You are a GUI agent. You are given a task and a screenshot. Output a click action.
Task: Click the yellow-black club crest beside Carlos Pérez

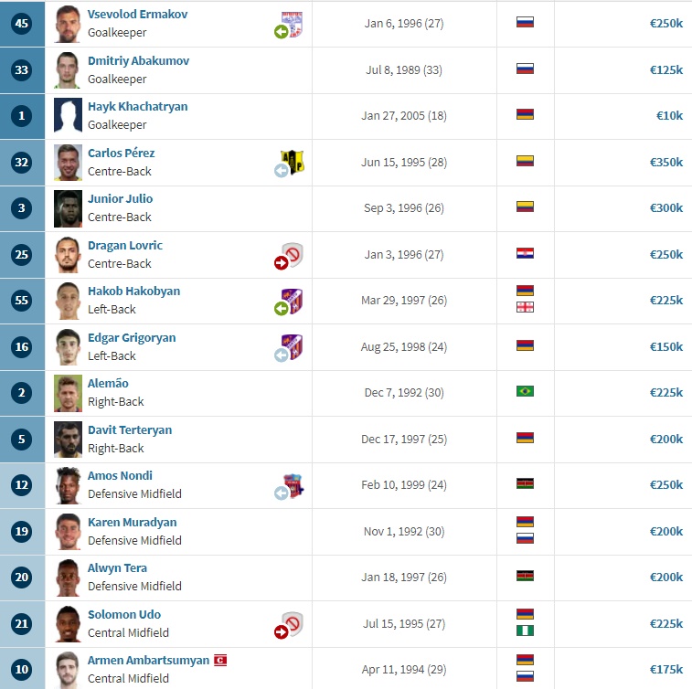point(293,161)
